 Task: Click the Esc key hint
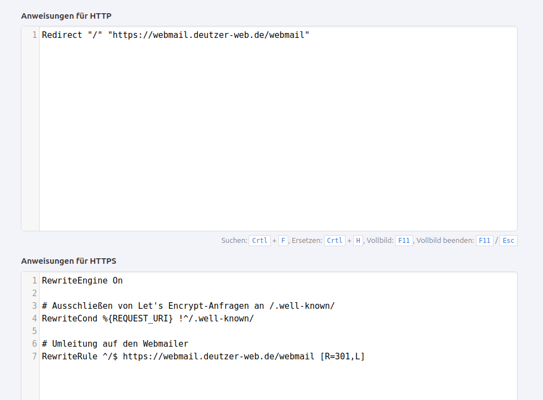(x=508, y=241)
